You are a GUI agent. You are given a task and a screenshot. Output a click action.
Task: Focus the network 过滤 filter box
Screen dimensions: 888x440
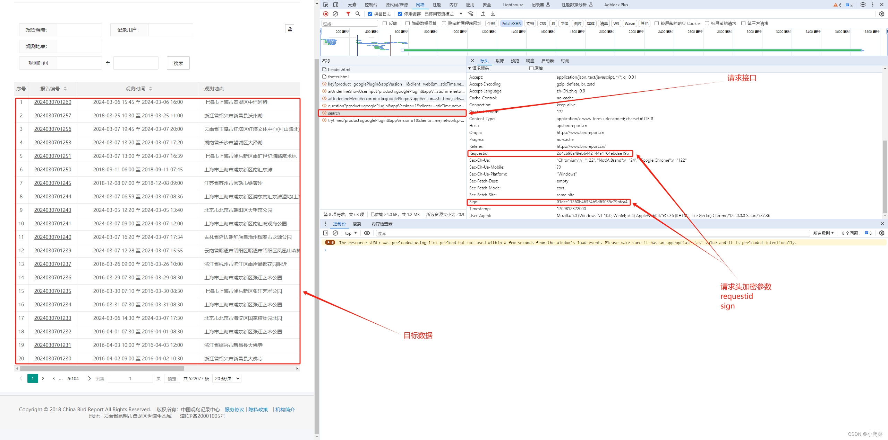[x=350, y=23]
